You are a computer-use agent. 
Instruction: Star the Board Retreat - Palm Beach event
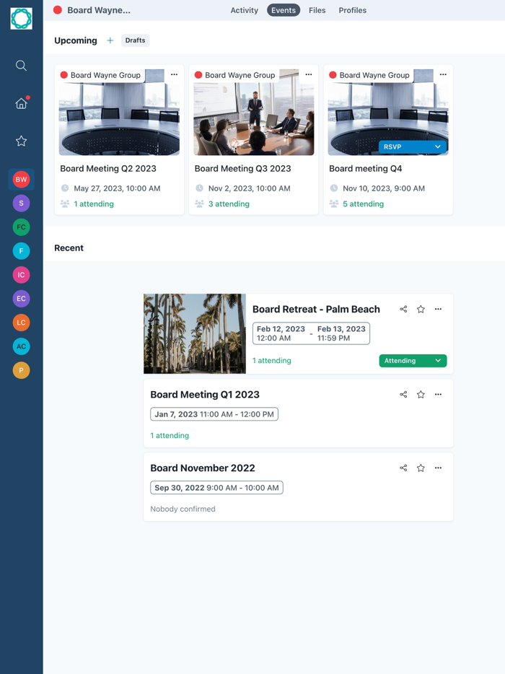click(x=421, y=309)
